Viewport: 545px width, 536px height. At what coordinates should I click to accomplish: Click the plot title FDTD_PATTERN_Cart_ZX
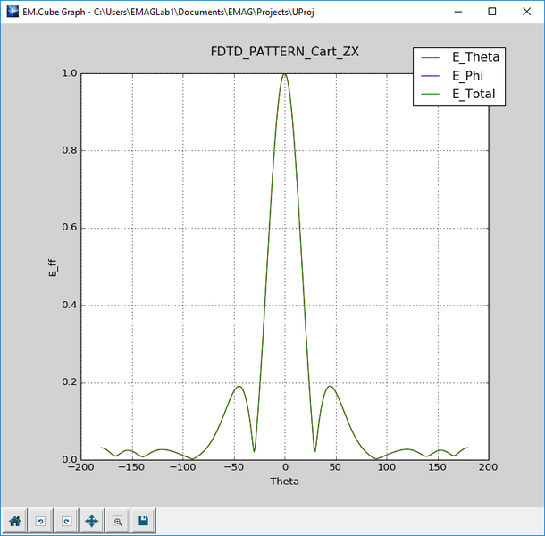coord(284,51)
